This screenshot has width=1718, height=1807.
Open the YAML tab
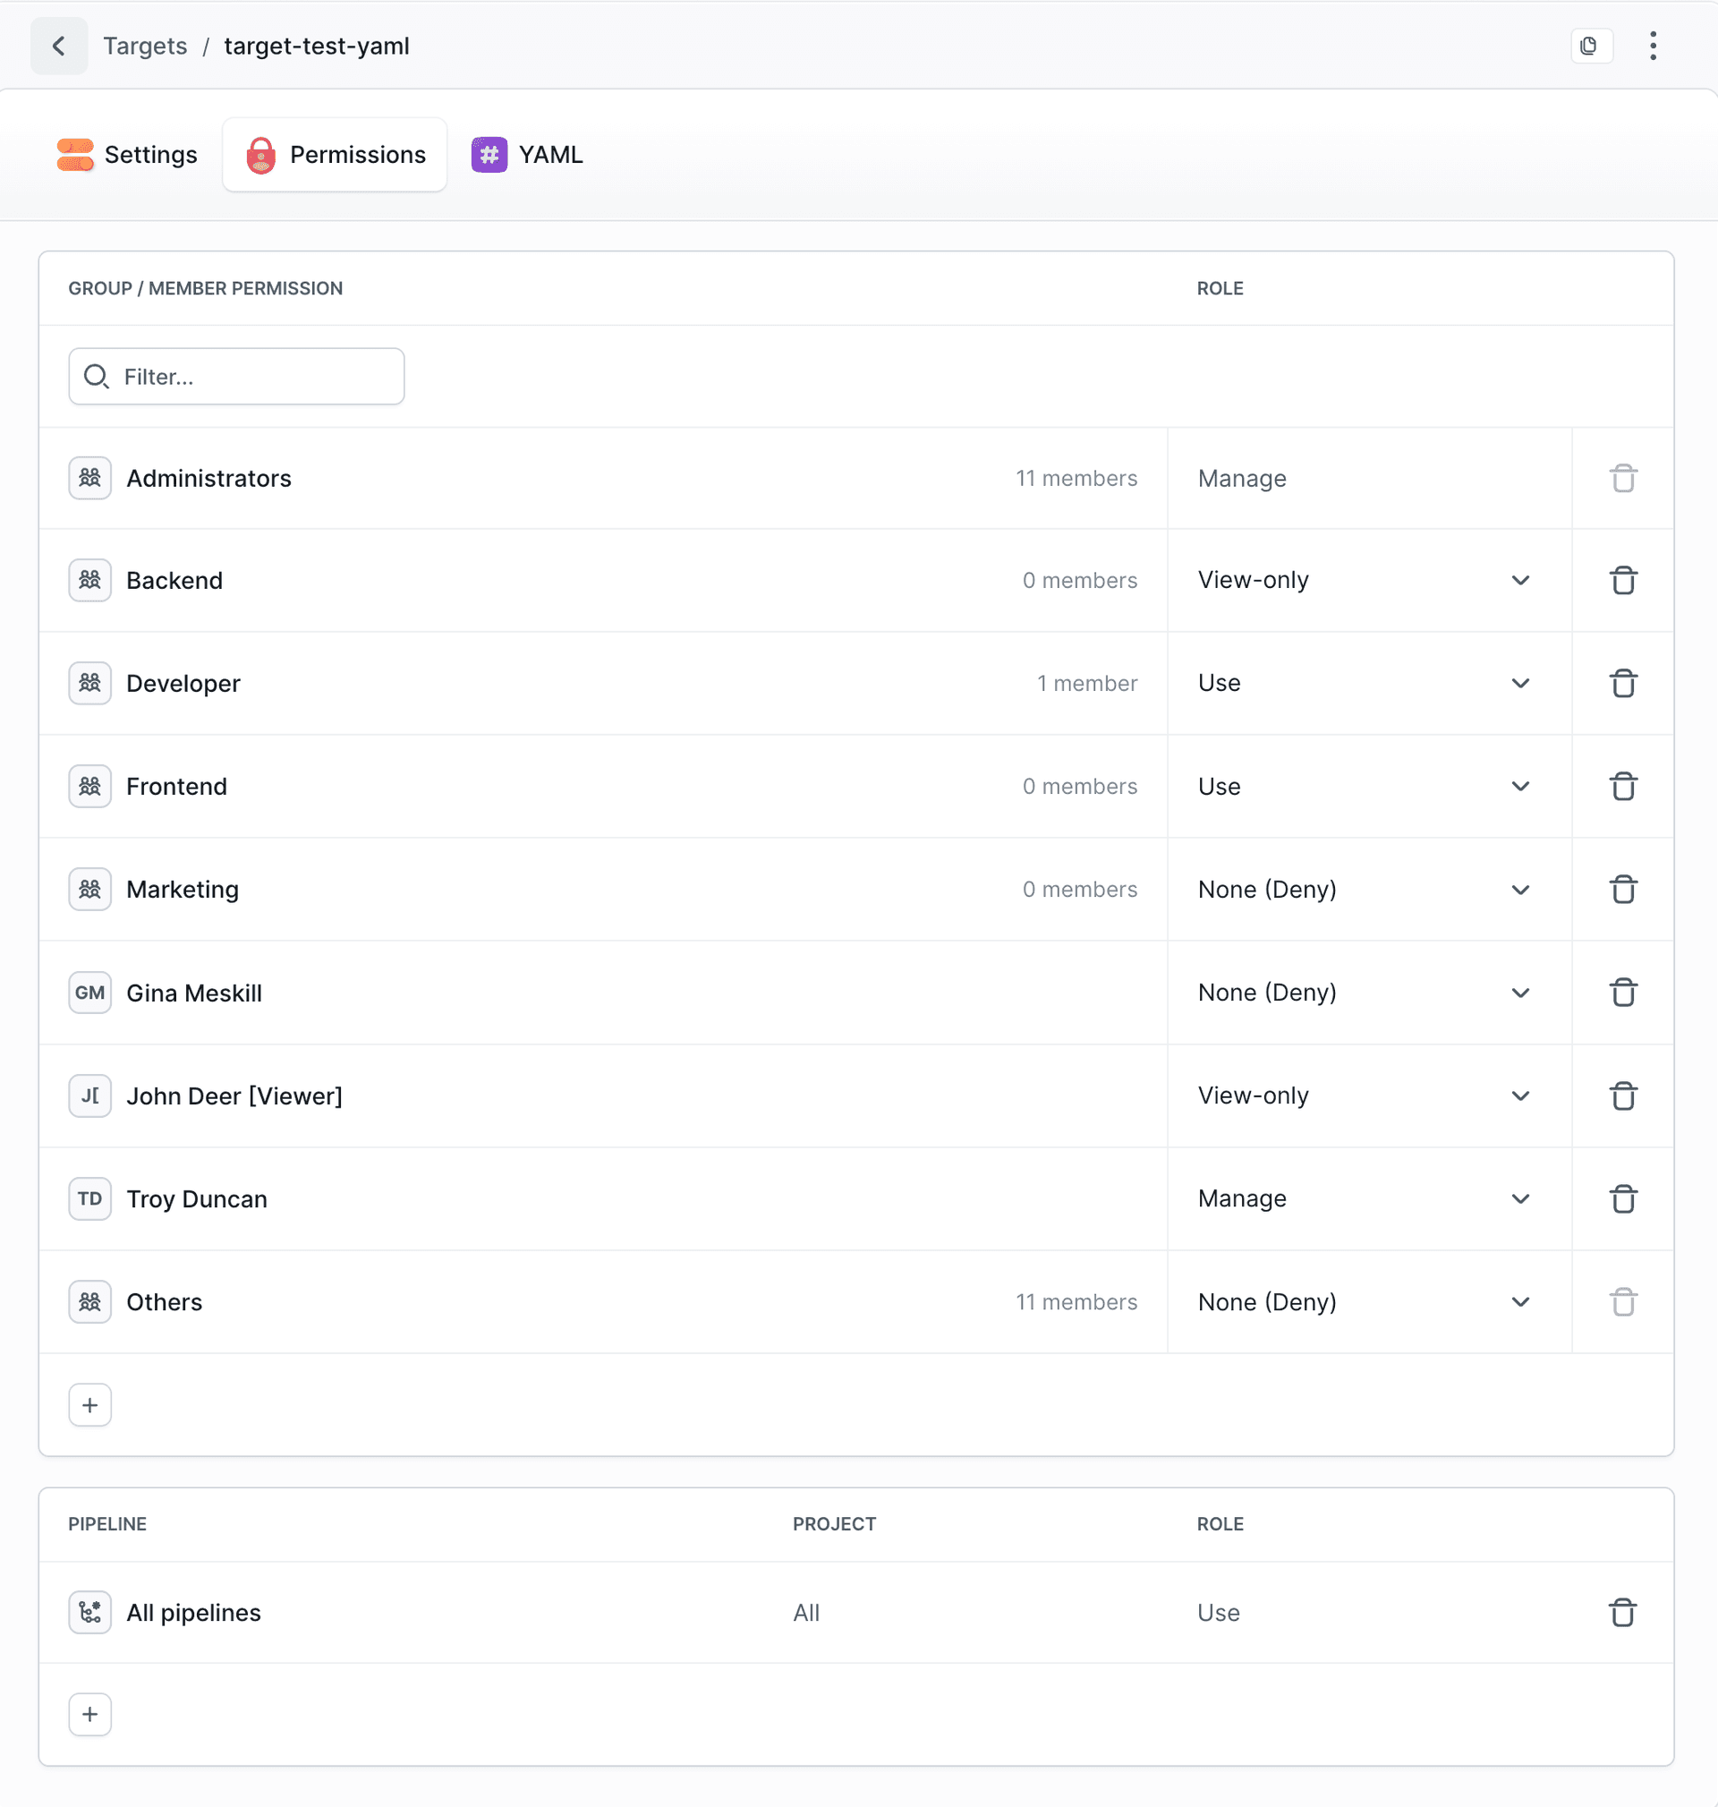click(528, 155)
